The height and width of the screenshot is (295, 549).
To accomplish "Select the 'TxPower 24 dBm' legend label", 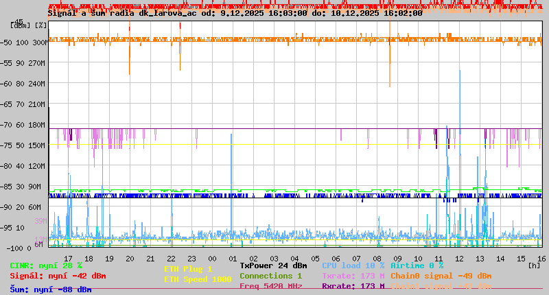I will pyautogui.click(x=273, y=266).
